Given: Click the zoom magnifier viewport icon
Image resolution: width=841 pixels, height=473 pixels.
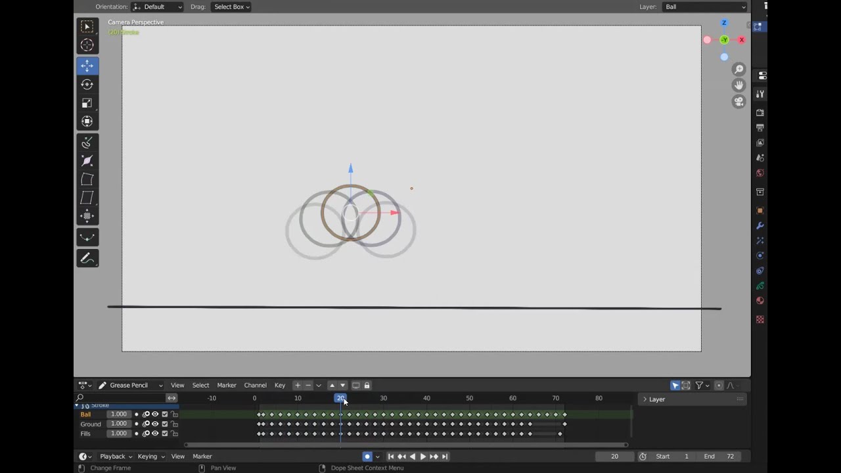Looking at the screenshot, I should [739, 69].
